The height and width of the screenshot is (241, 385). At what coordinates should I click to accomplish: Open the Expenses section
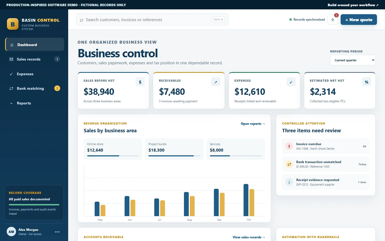[x=35, y=74]
